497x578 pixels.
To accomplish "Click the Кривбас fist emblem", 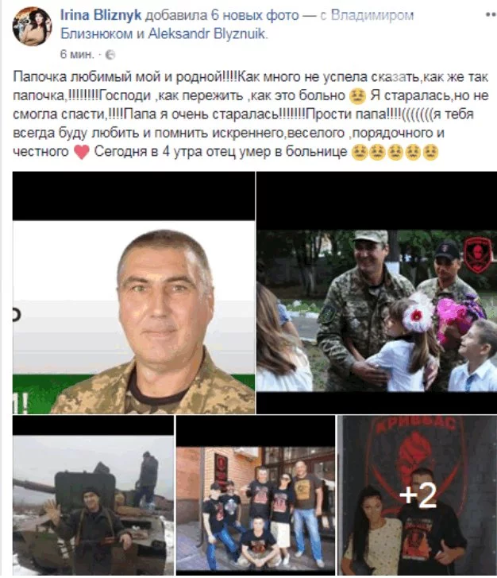I will [x=416, y=454].
